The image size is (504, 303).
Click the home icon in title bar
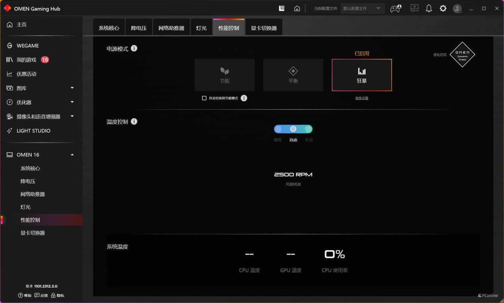(297, 8)
